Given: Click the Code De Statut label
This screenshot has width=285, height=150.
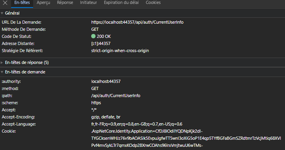Looking at the screenshot, I should click(16, 36).
